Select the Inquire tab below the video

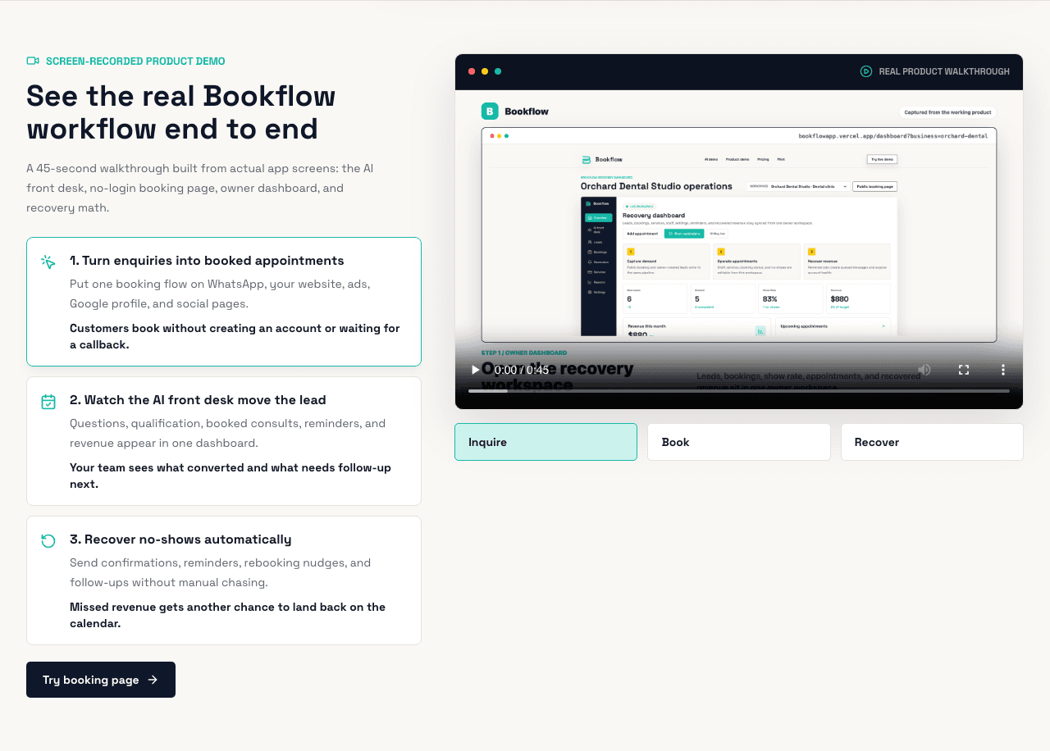pos(546,442)
